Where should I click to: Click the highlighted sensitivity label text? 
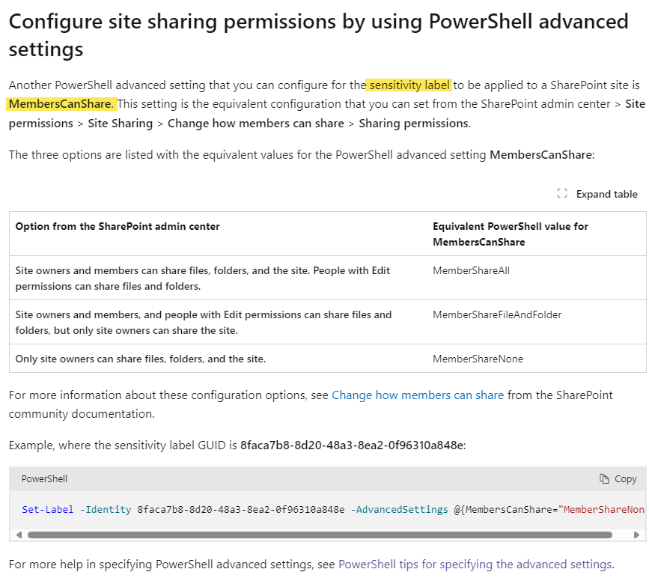tap(408, 85)
